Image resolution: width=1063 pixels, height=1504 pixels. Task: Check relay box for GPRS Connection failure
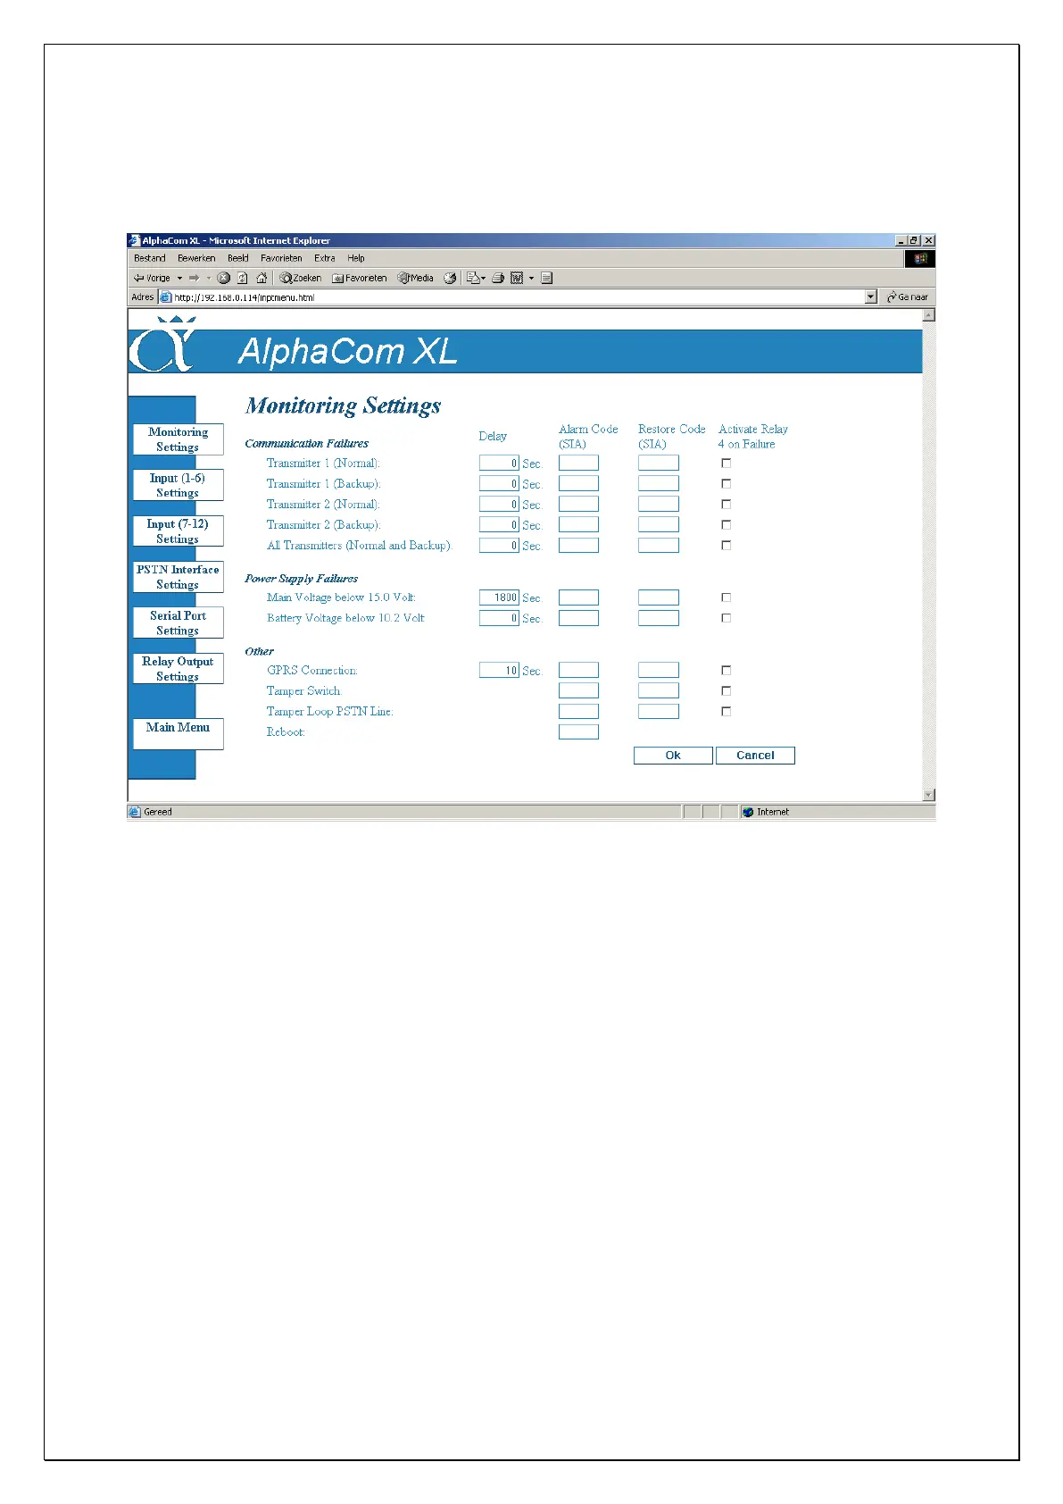[727, 671]
